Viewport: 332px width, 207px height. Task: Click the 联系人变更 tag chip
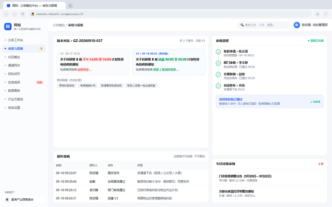[141, 86]
